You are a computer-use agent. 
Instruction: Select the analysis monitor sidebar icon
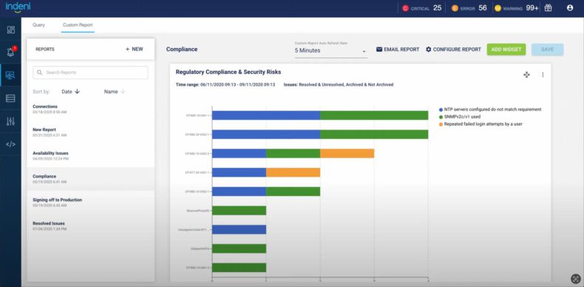[x=10, y=75]
